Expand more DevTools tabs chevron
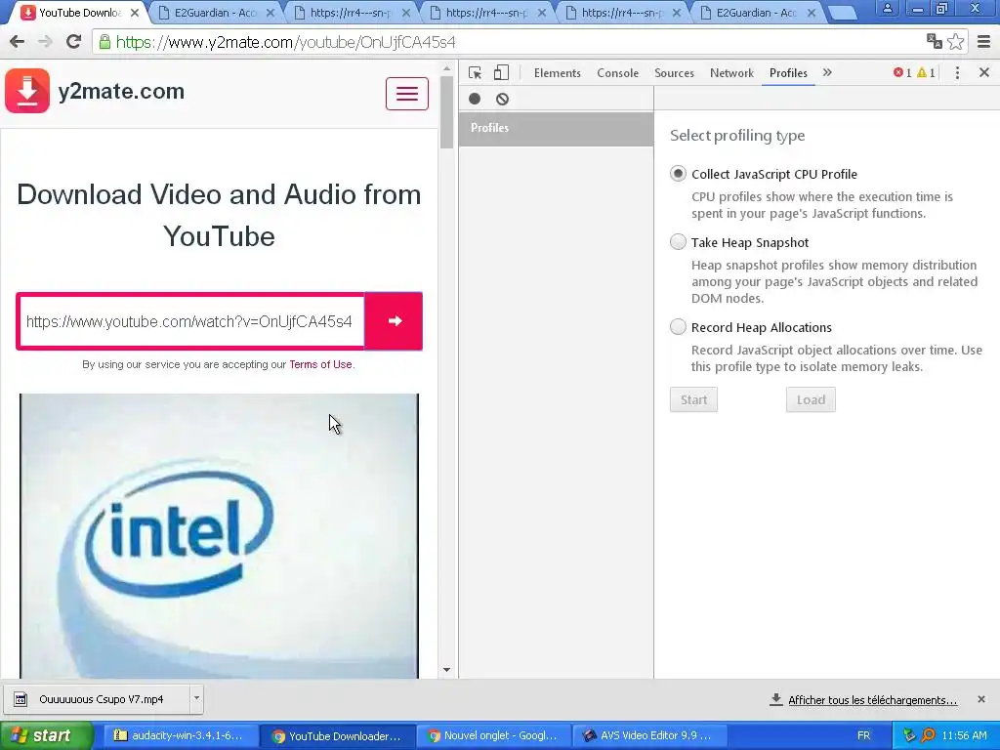The width and height of the screenshot is (1000, 750). pos(827,72)
